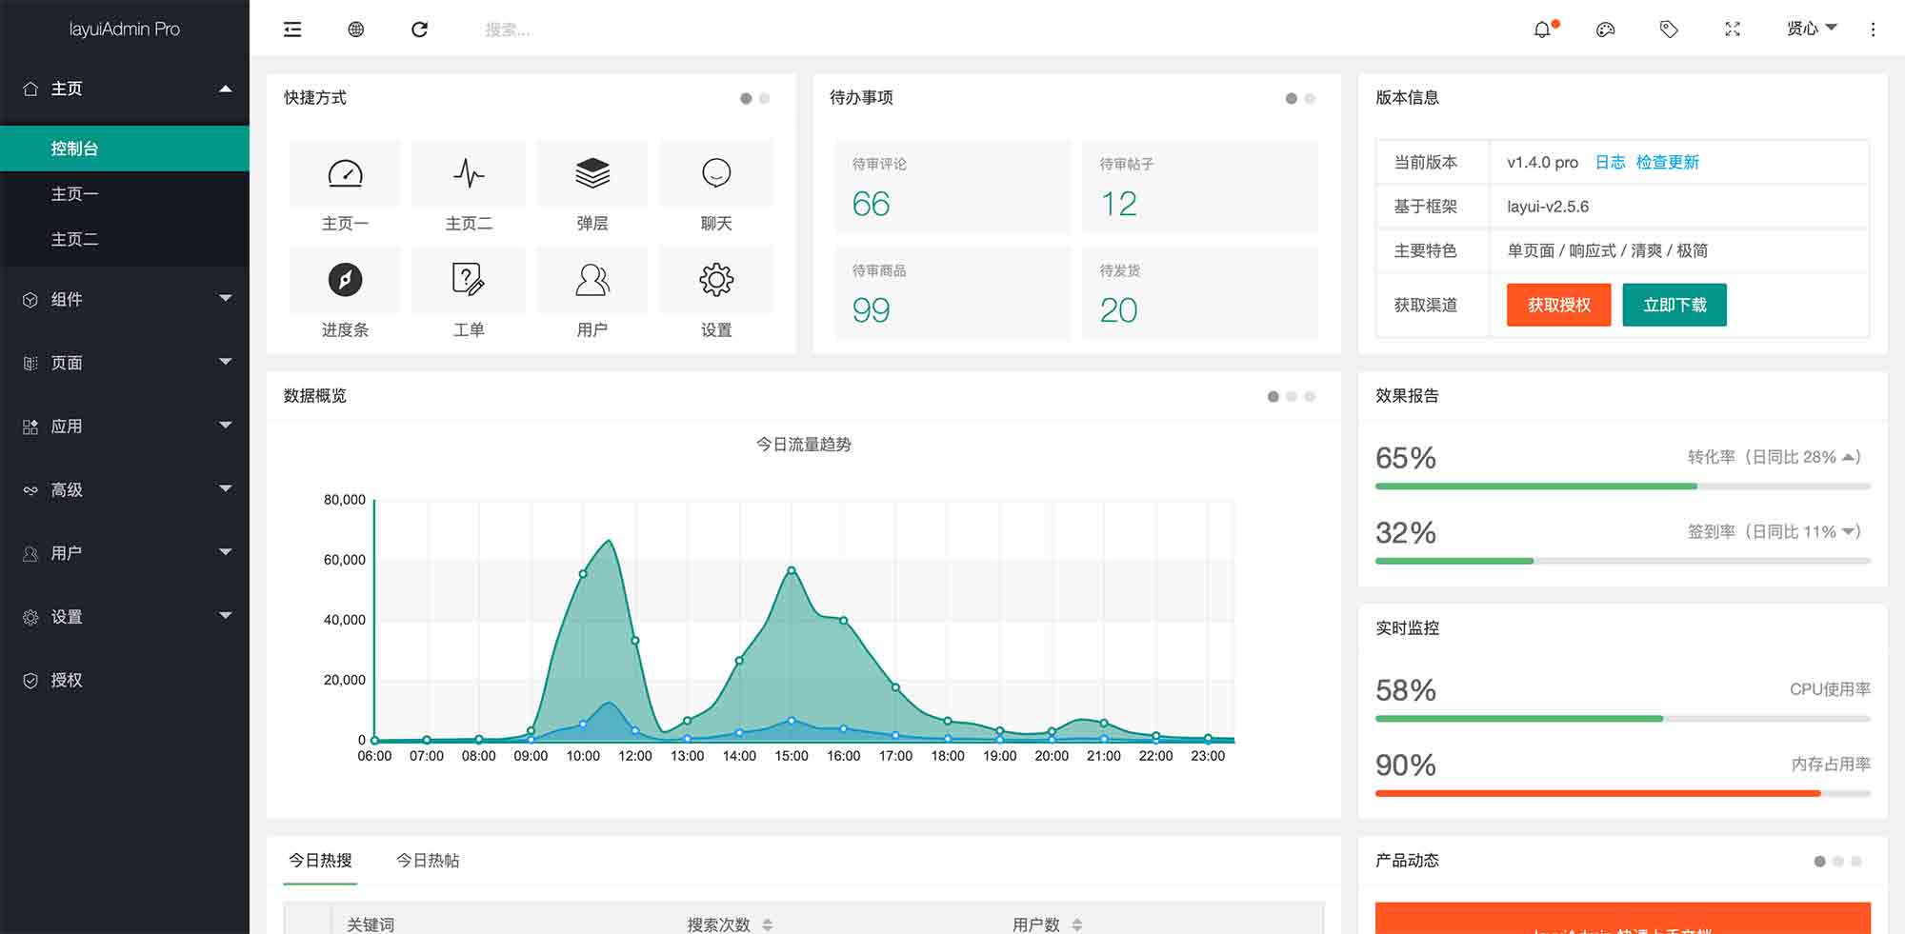Collapse the 主页 sidebar menu
The width and height of the screenshot is (1905, 934).
coord(125,89)
